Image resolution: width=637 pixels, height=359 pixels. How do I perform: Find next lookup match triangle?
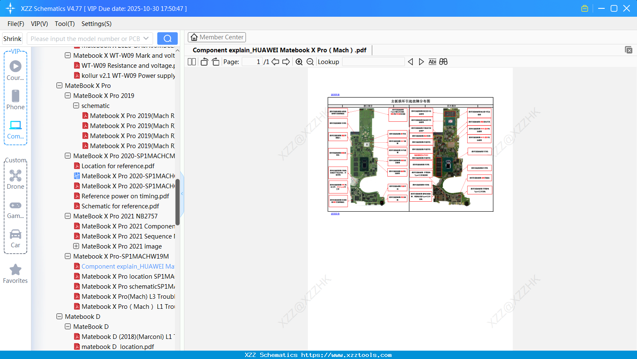click(421, 62)
